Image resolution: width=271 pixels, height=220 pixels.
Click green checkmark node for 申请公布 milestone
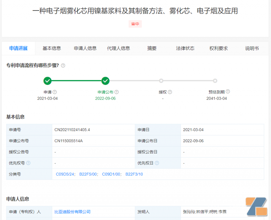[105, 81]
